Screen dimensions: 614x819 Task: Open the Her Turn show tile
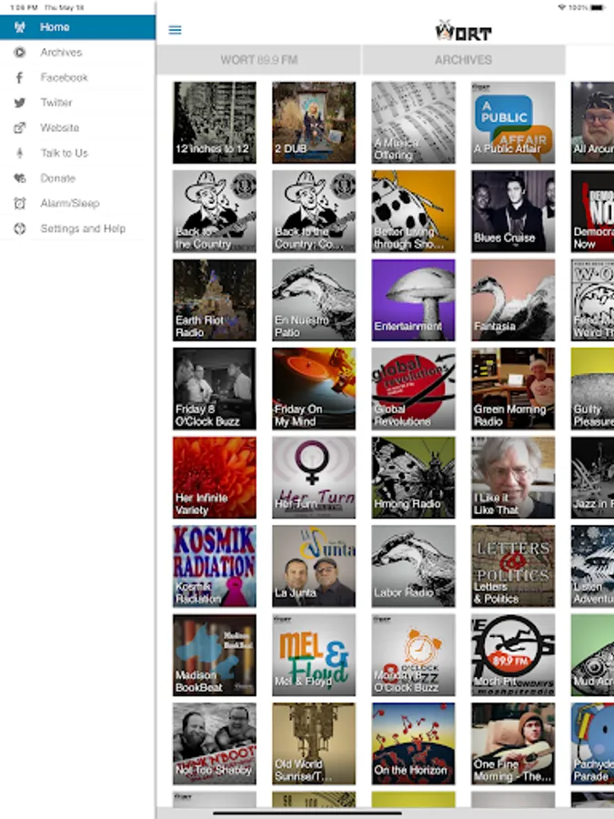pyautogui.click(x=314, y=478)
